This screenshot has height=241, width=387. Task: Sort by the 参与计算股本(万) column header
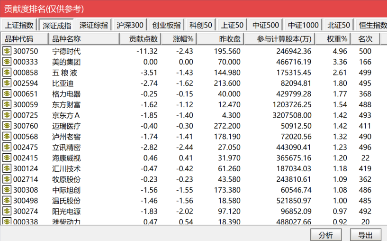pos(279,39)
